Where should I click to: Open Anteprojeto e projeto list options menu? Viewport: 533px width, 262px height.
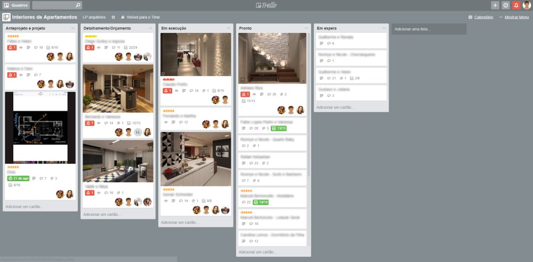point(72,28)
